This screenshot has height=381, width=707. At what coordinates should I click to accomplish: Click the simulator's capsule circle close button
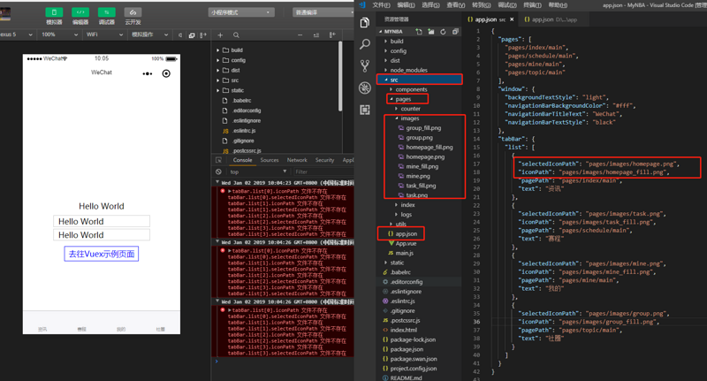pos(166,73)
